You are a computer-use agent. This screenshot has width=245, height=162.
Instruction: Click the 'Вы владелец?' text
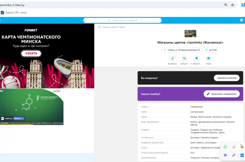[x=149, y=78]
